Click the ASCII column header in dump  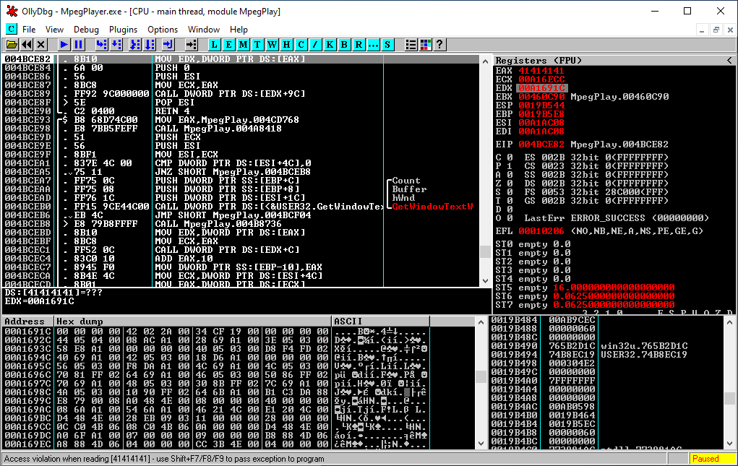click(x=381, y=322)
